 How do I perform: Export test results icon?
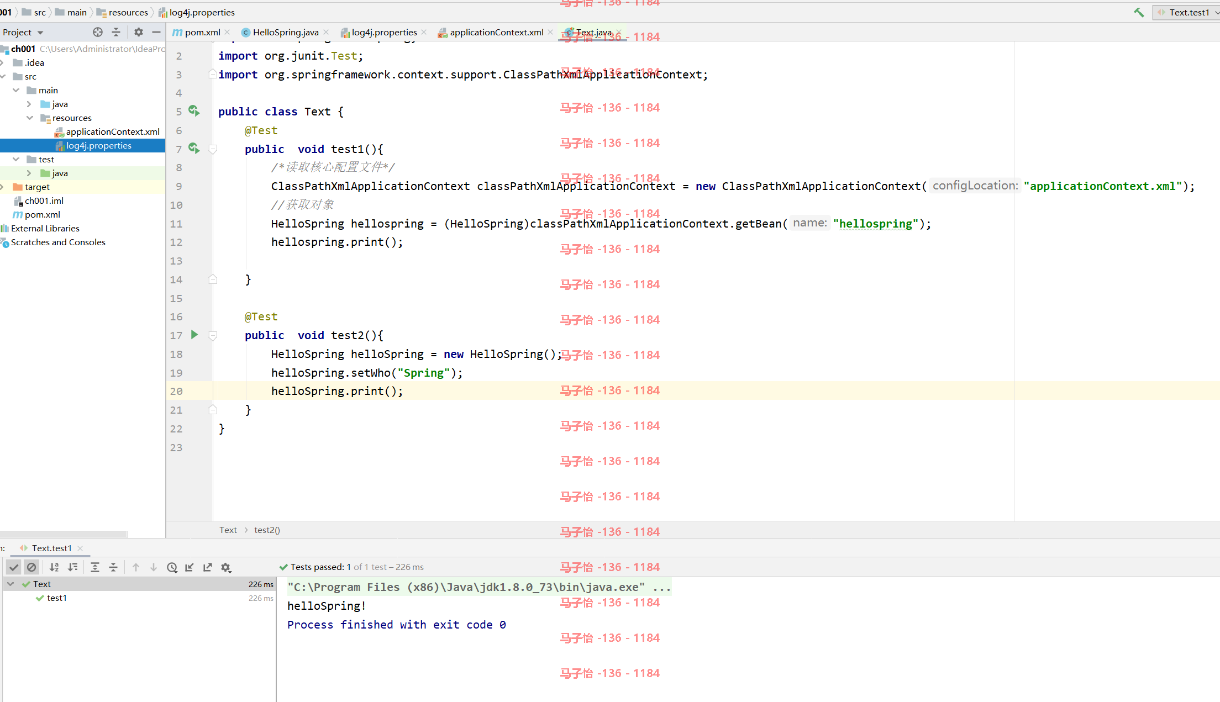208,567
